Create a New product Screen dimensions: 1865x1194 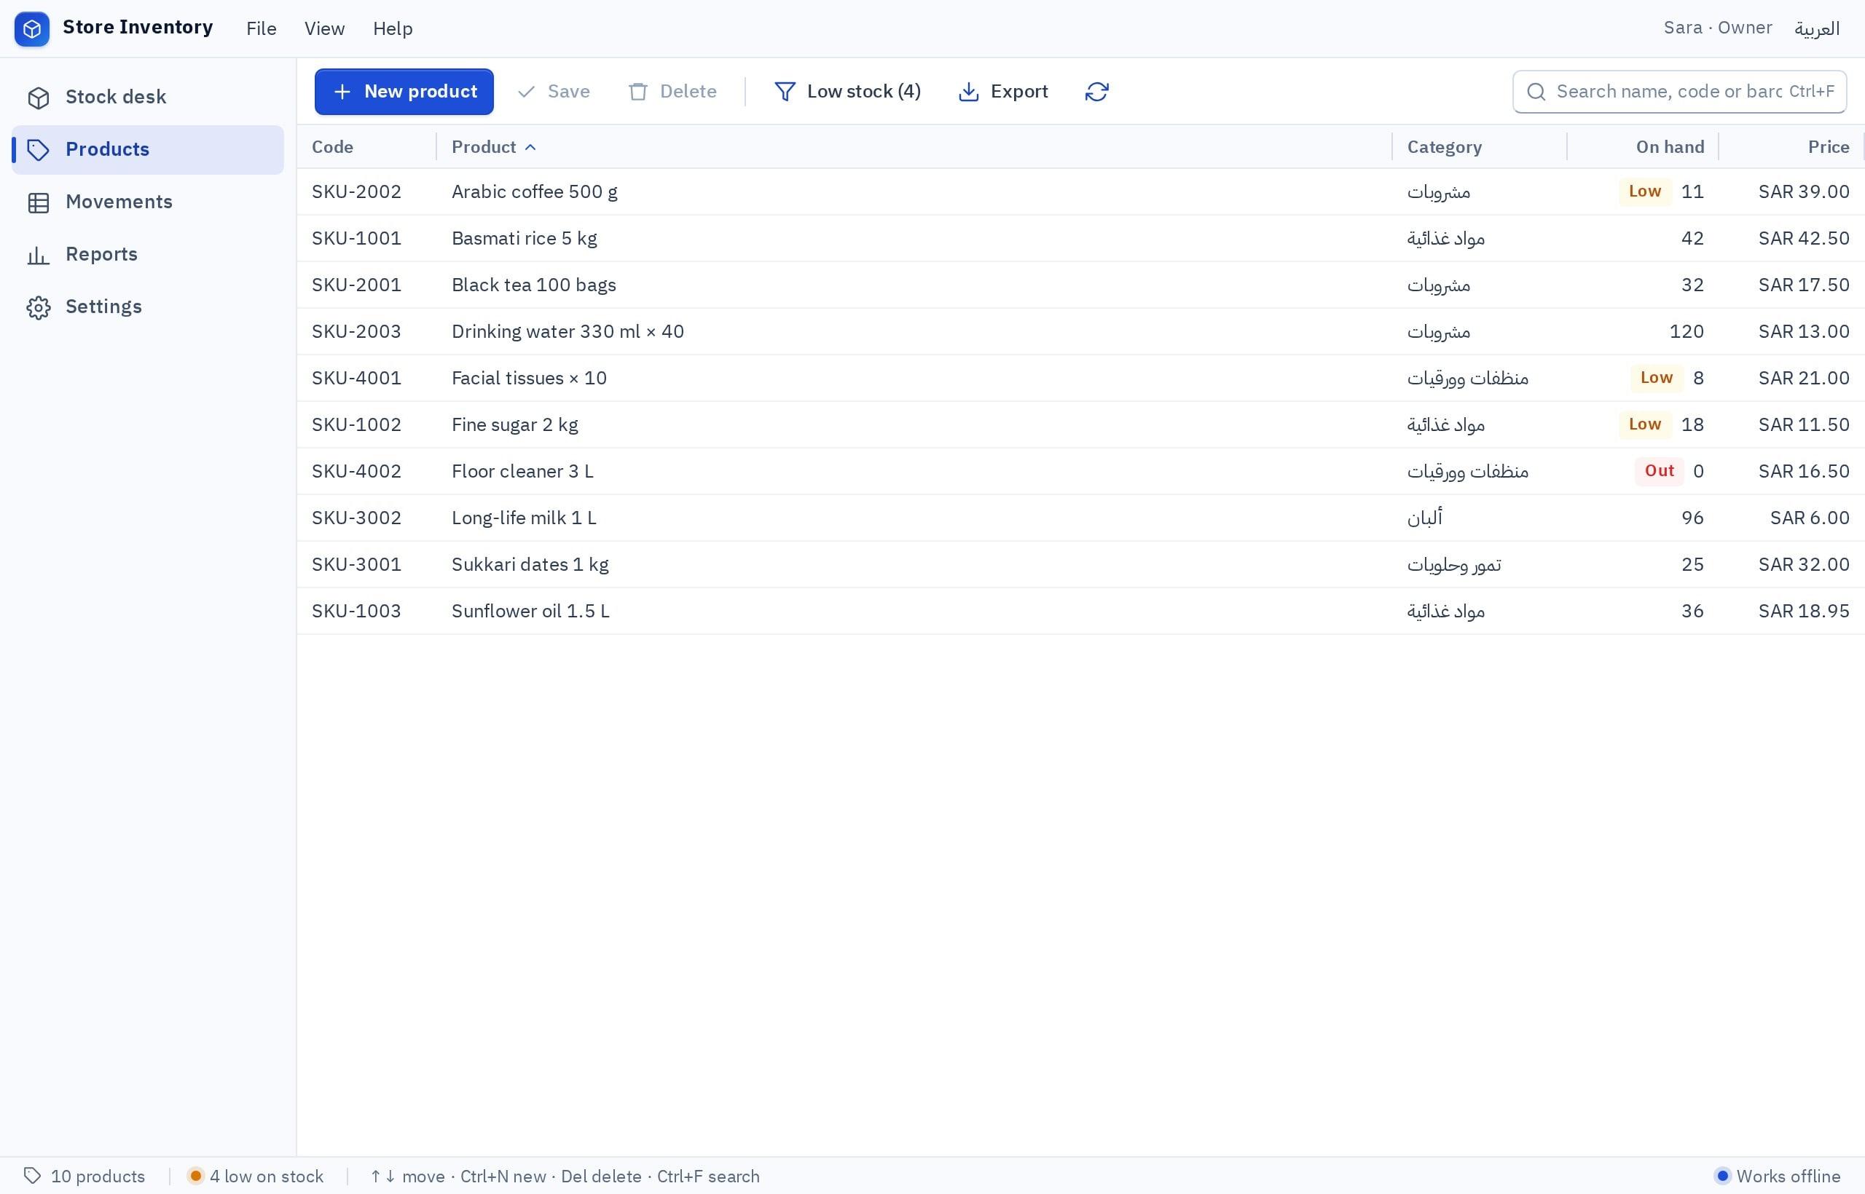404,92
